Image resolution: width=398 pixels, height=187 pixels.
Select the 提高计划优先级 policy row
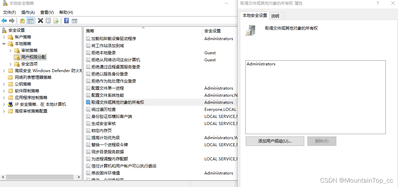click(x=160, y=138)
